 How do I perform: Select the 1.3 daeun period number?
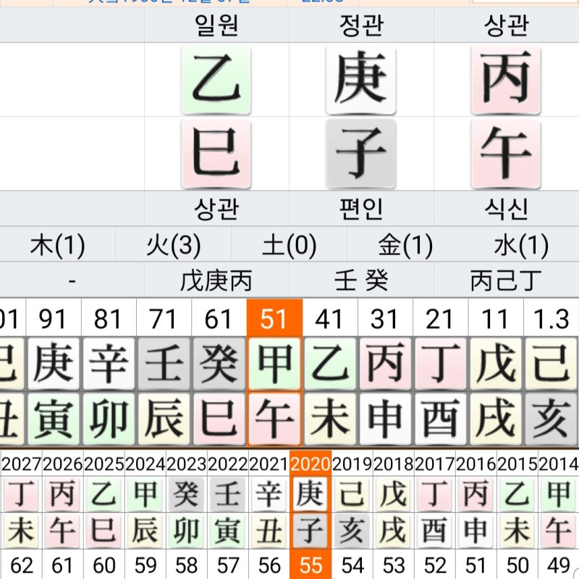[551, 318]
